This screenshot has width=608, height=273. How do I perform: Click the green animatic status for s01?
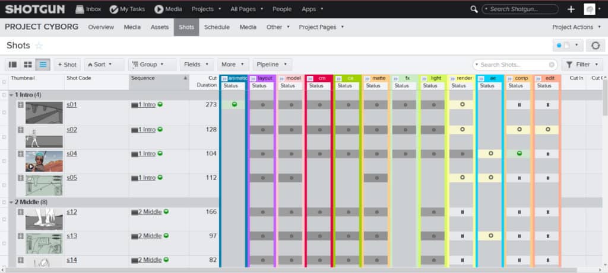pos(235,104)
